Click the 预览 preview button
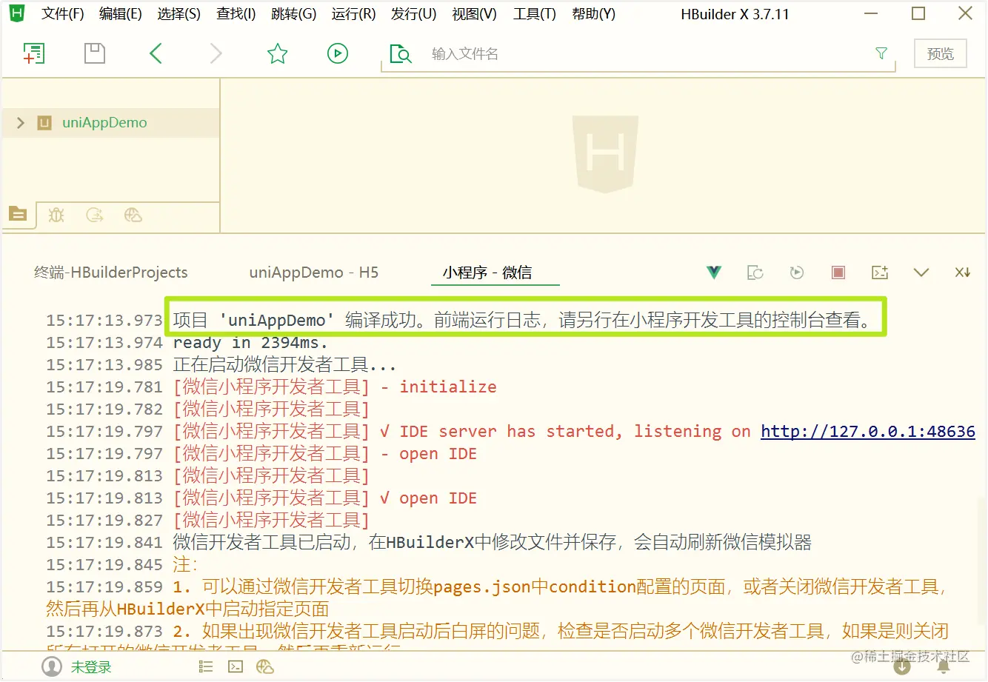This screenshot has width=988, height=682. (941, 53)
